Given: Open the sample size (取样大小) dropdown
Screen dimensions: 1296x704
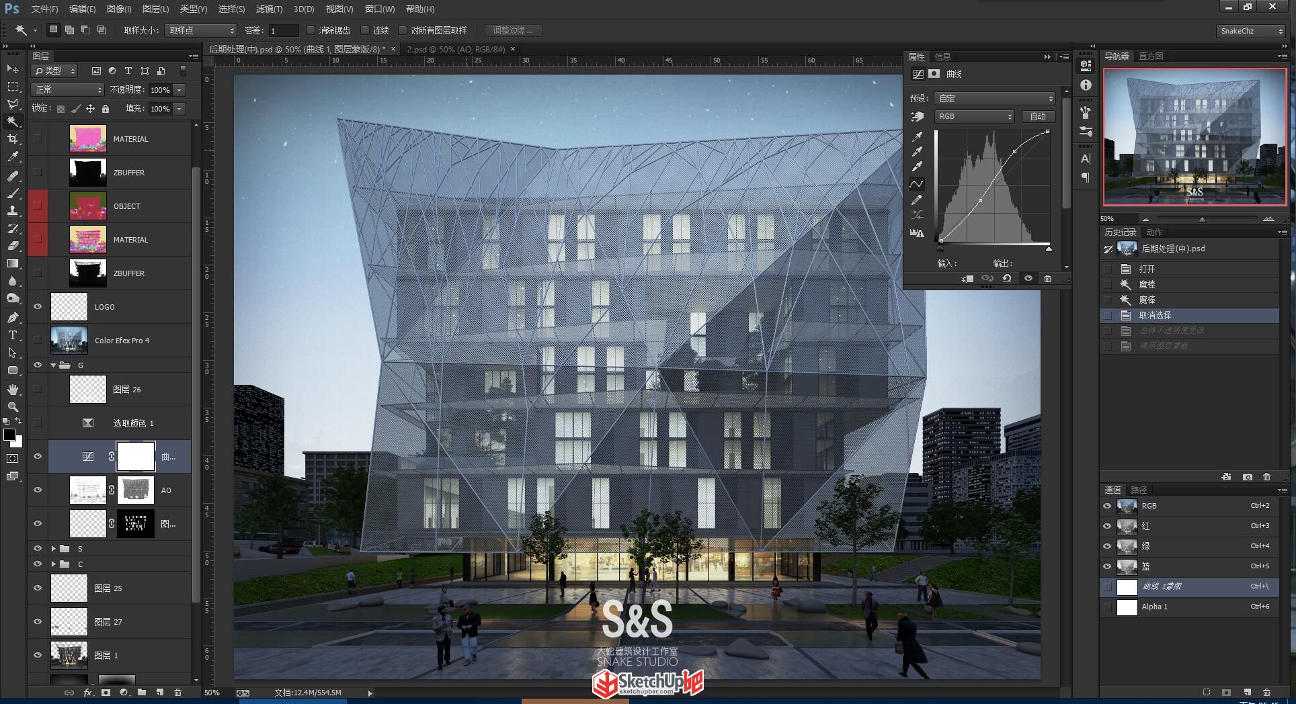Looking at the screenshot, I should click(x=201, y=31).
